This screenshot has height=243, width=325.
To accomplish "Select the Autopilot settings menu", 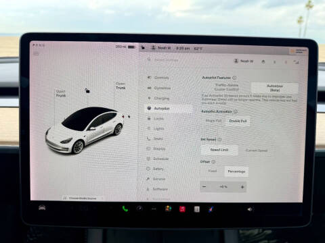I will 168,108.
